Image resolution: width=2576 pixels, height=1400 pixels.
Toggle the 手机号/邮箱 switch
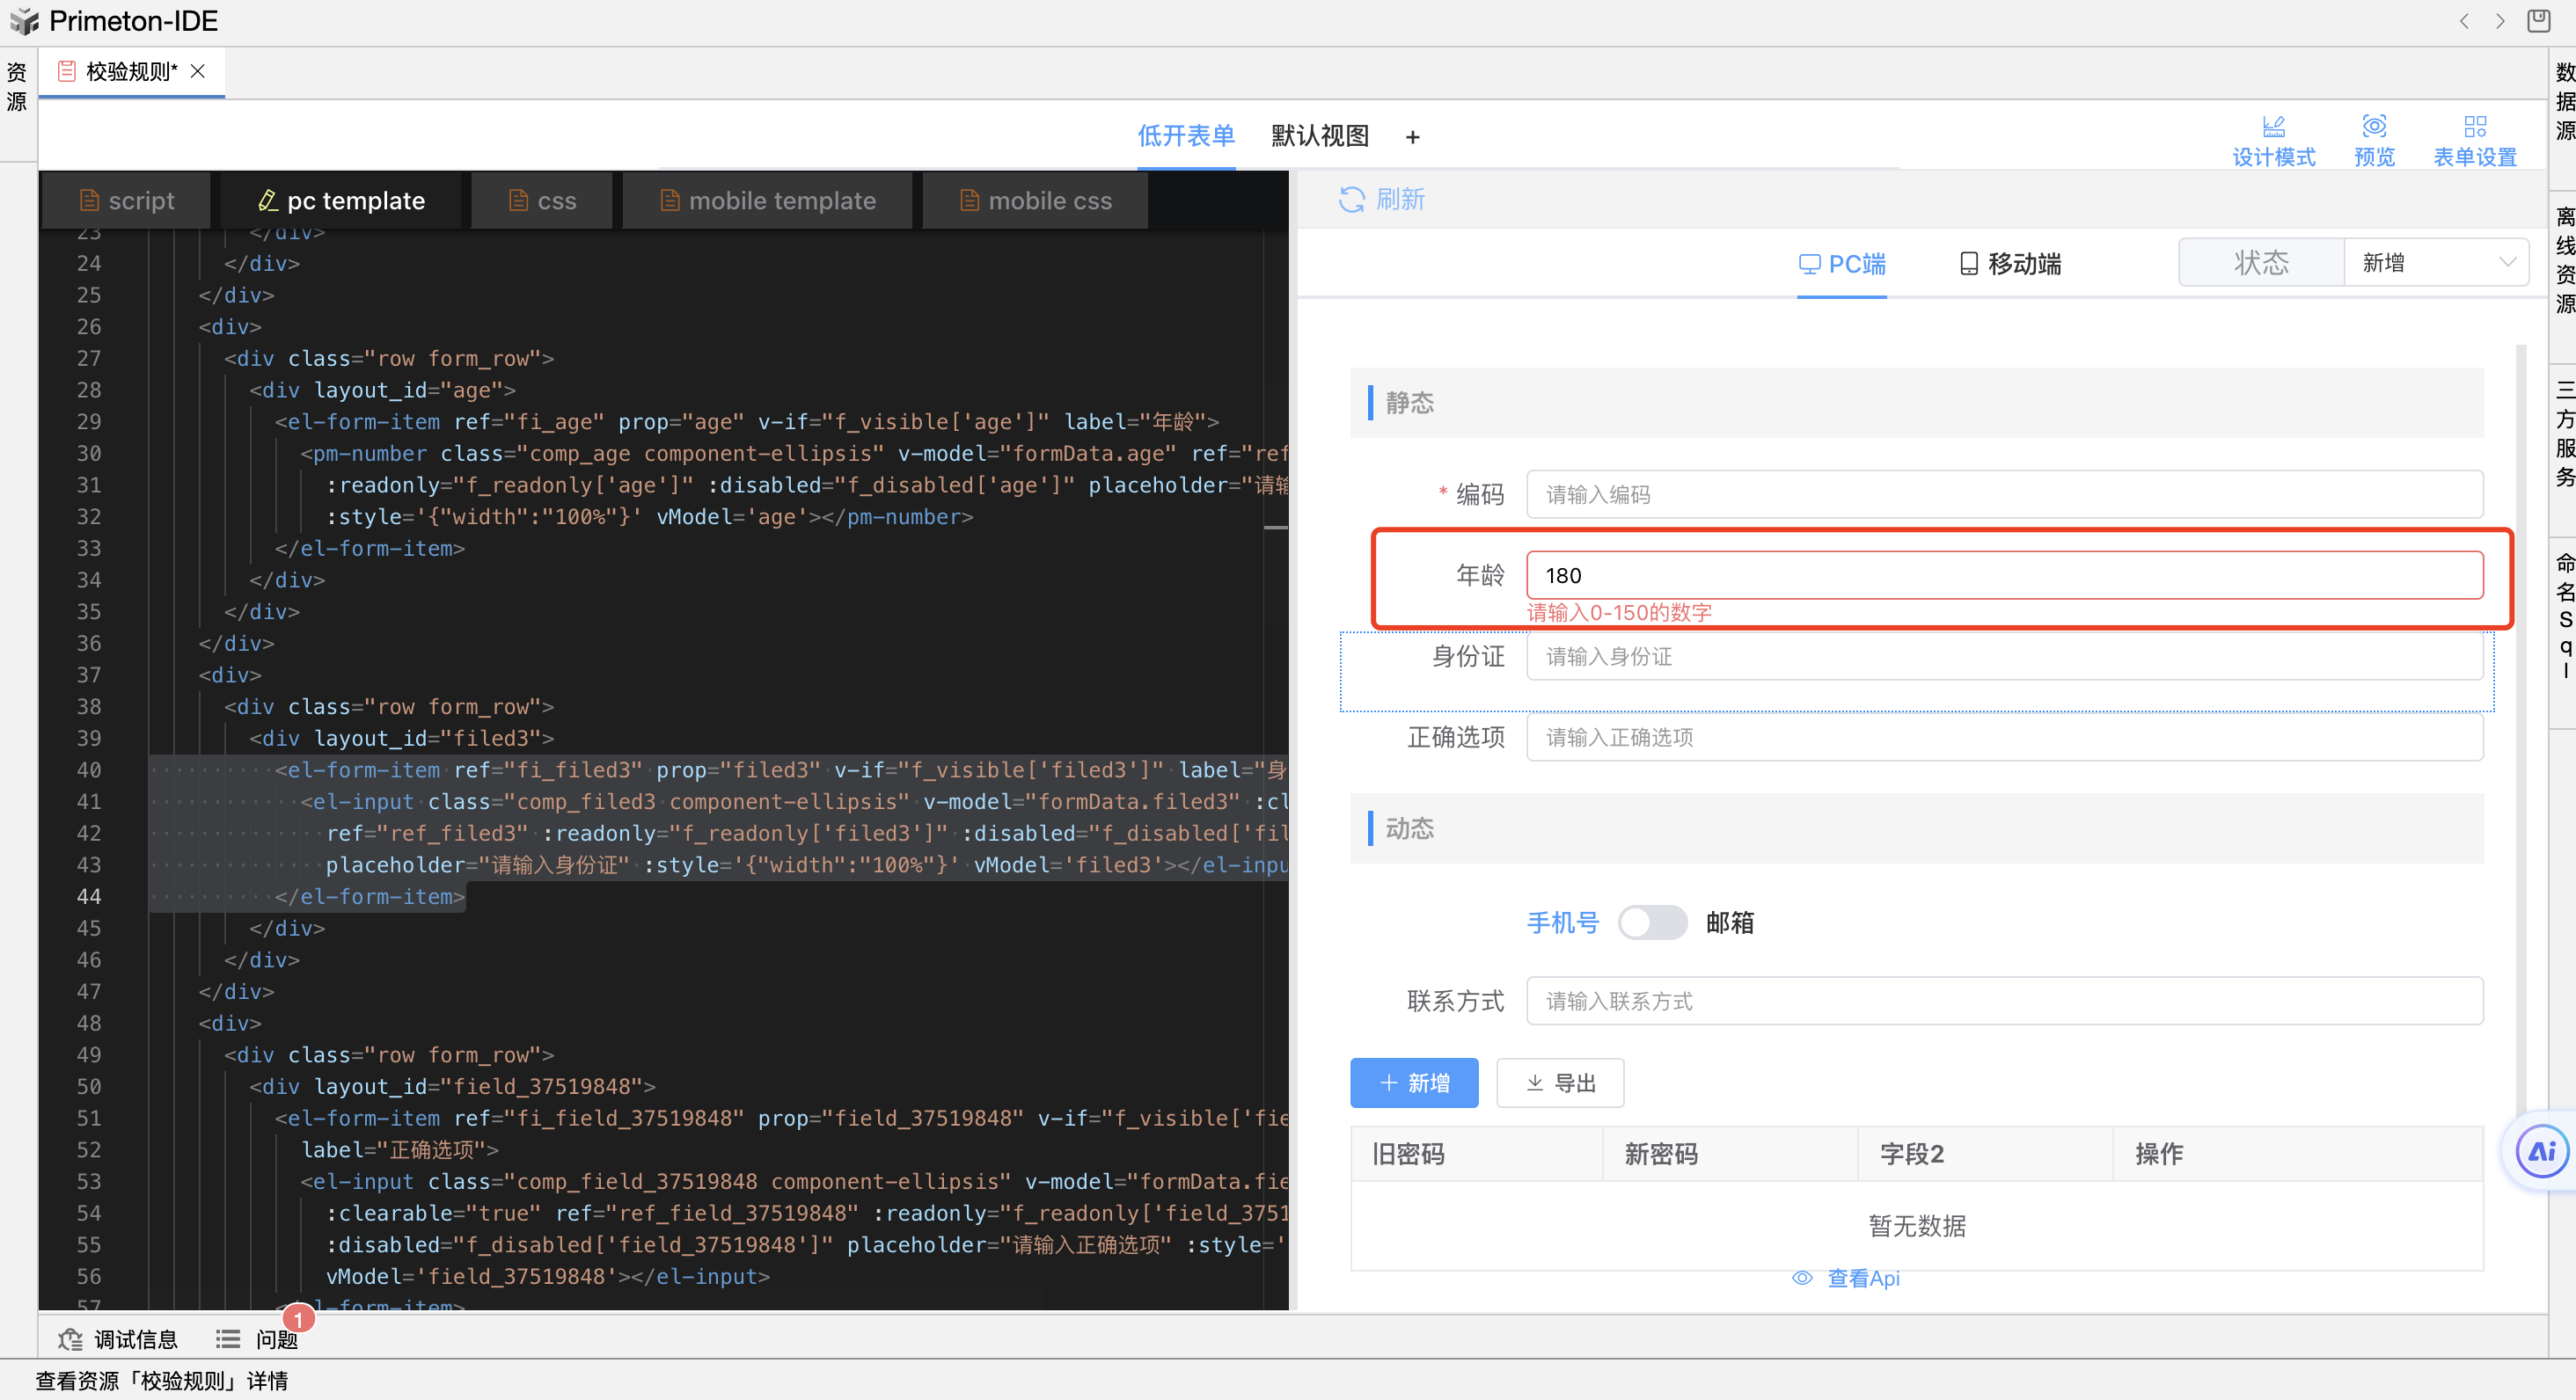pyautogui.click(x=1652, y=922)
